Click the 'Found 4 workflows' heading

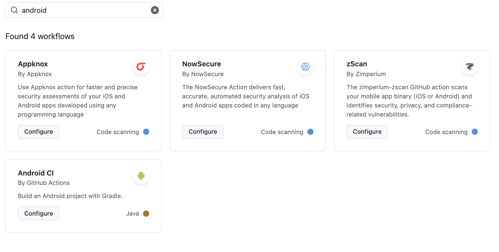coord(40,36)
